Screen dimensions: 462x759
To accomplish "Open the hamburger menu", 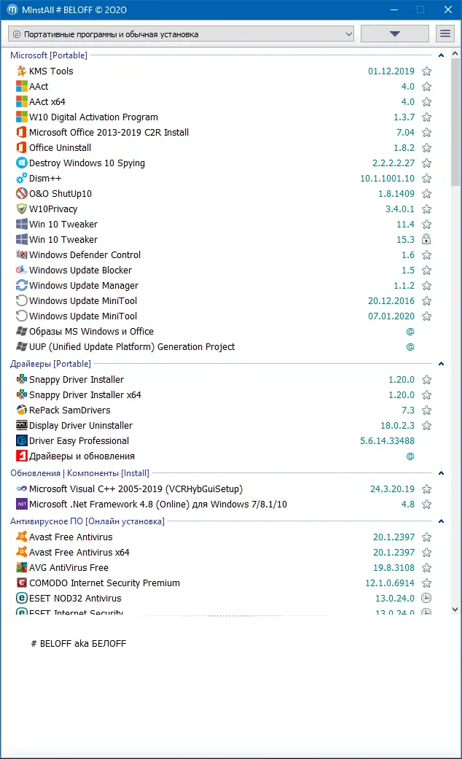I will click(445, 34).
